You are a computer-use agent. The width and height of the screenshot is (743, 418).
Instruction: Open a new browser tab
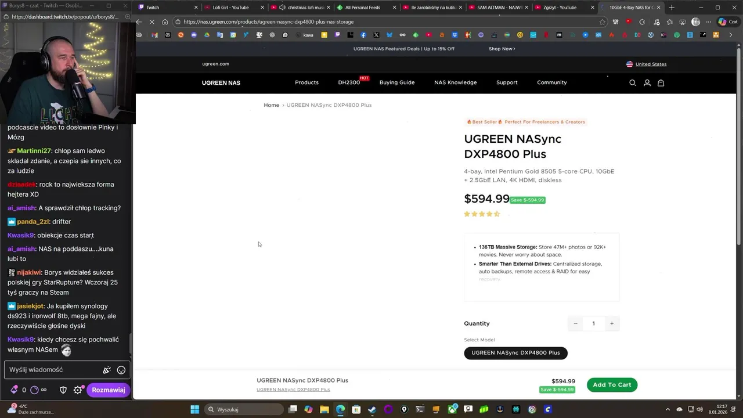[x=672, y=8]
